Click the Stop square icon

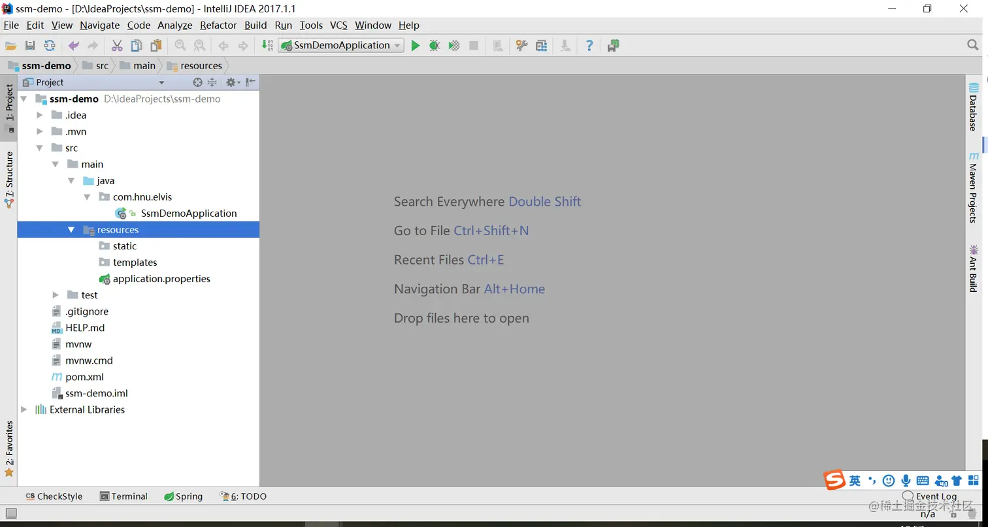coord(474,46)
